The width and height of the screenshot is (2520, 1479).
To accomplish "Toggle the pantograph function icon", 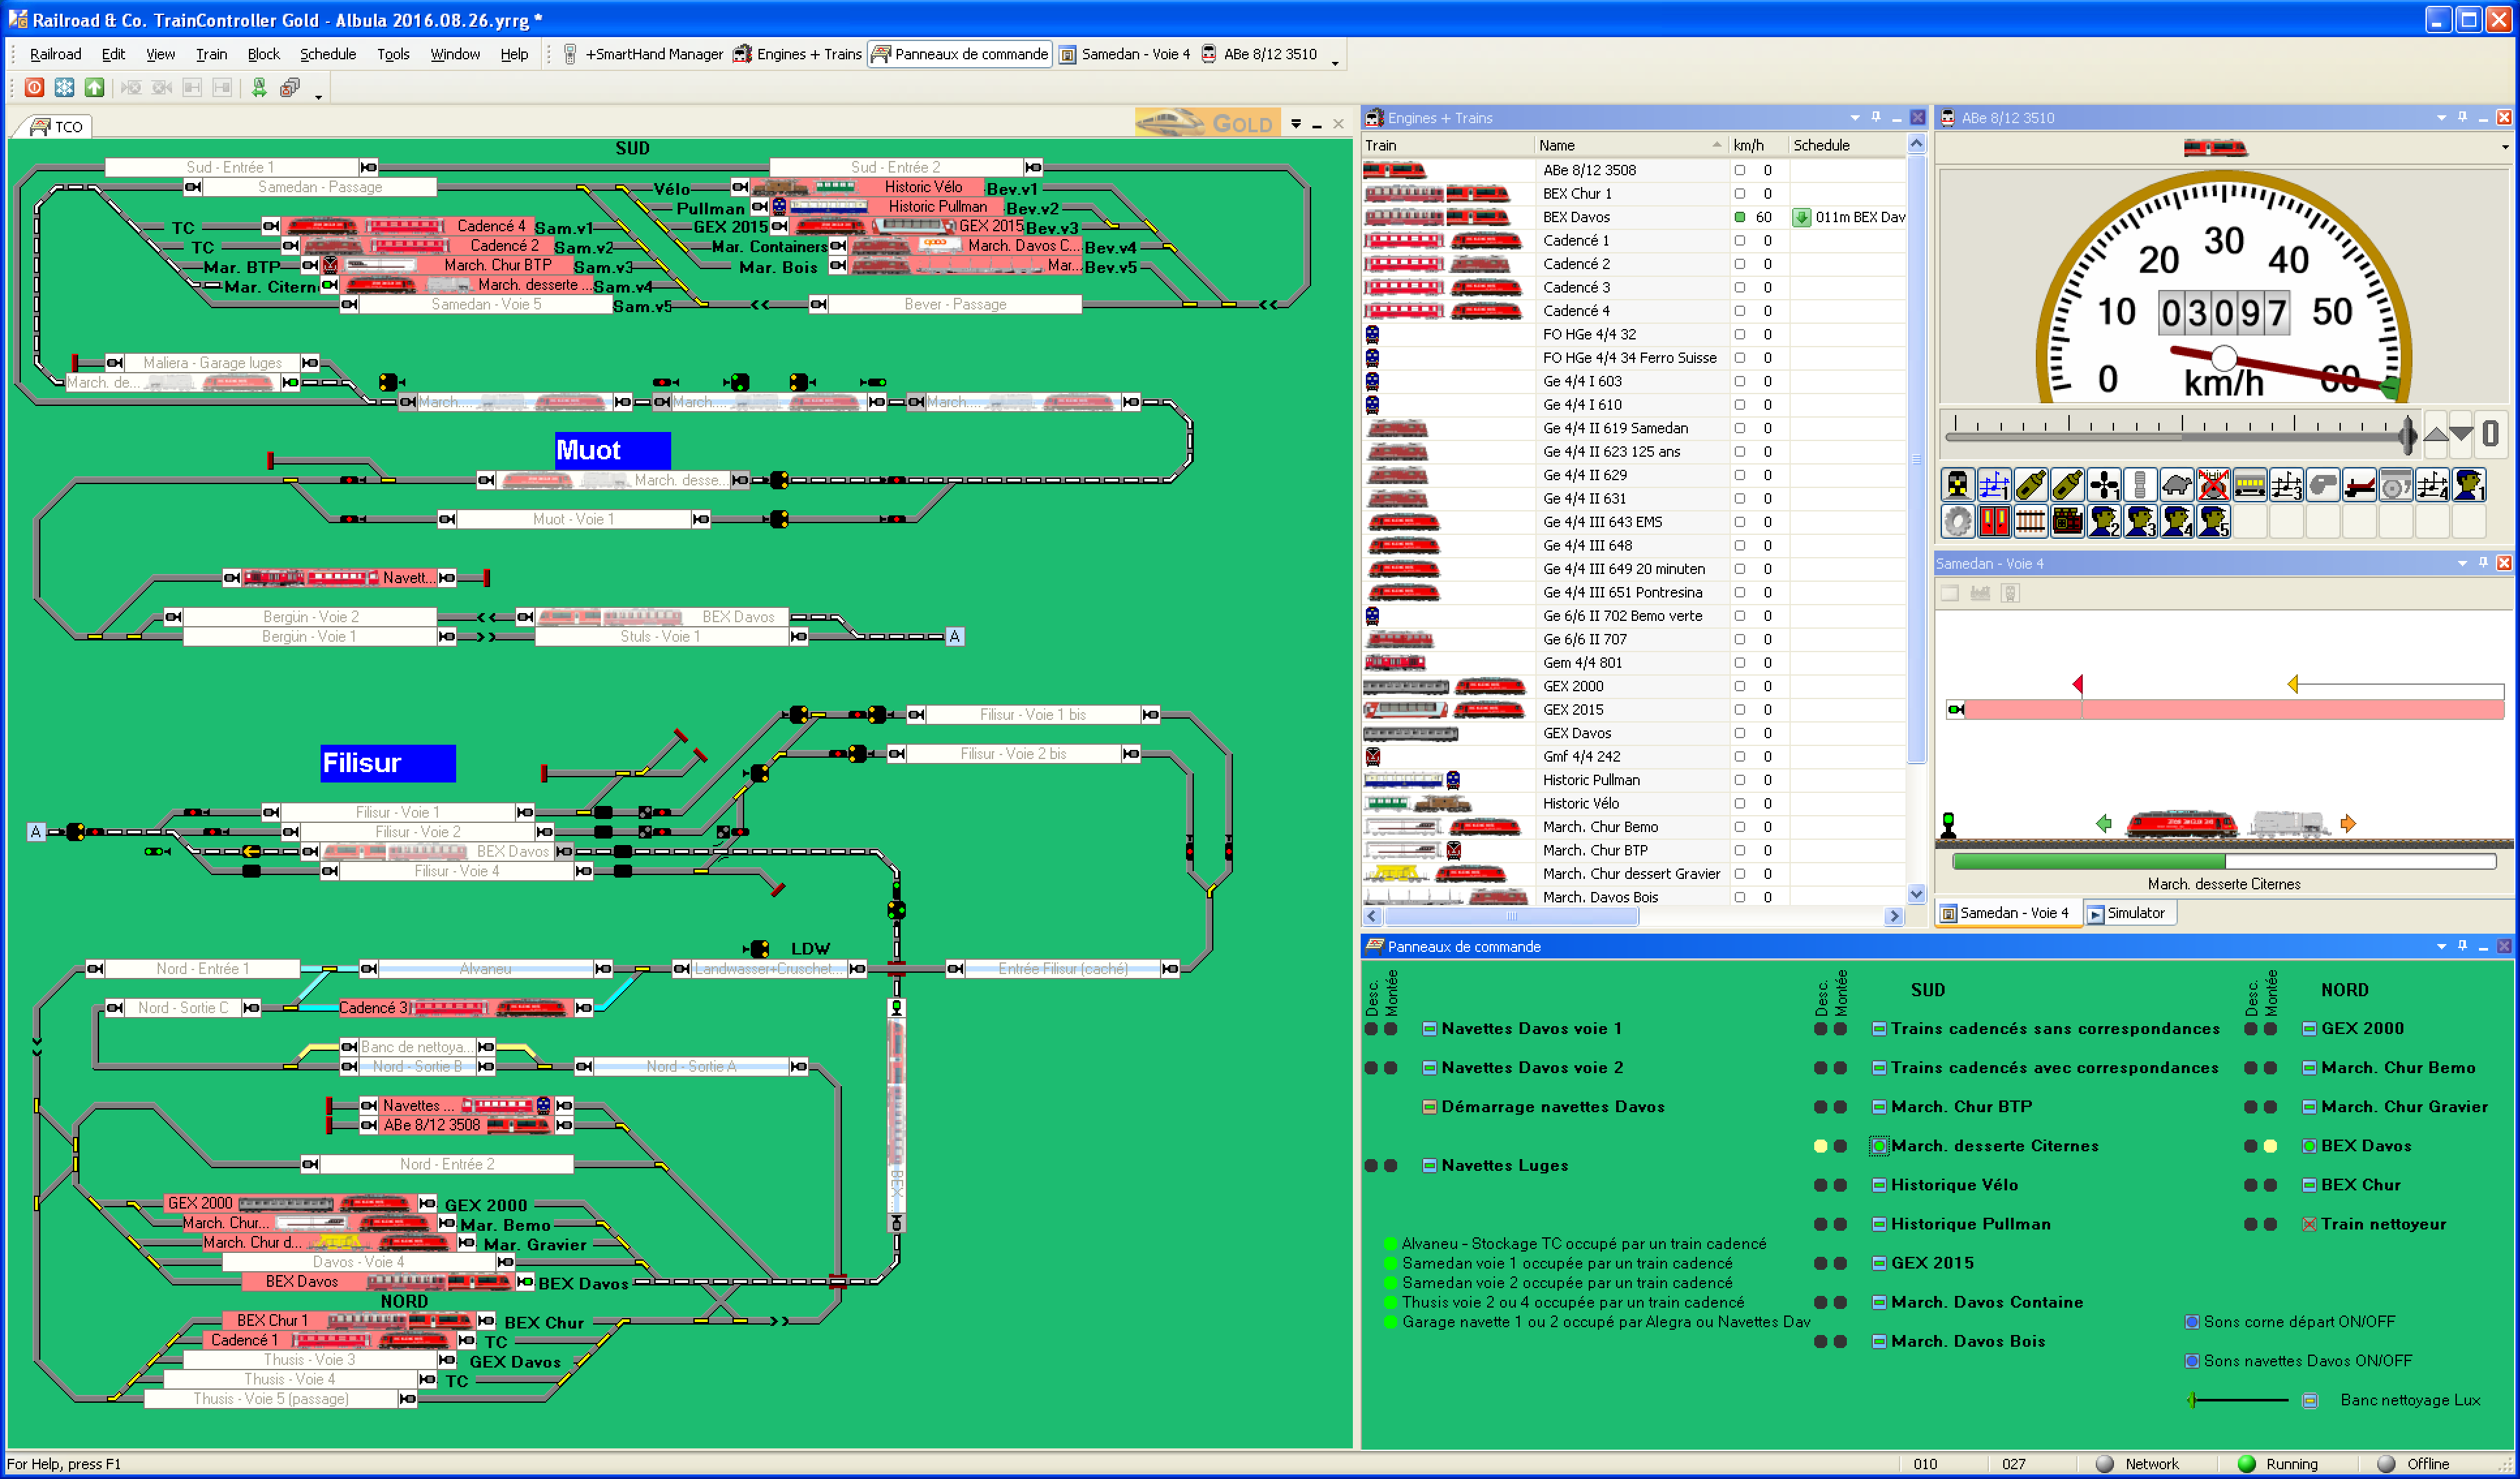I will (x=2360, y=485).
